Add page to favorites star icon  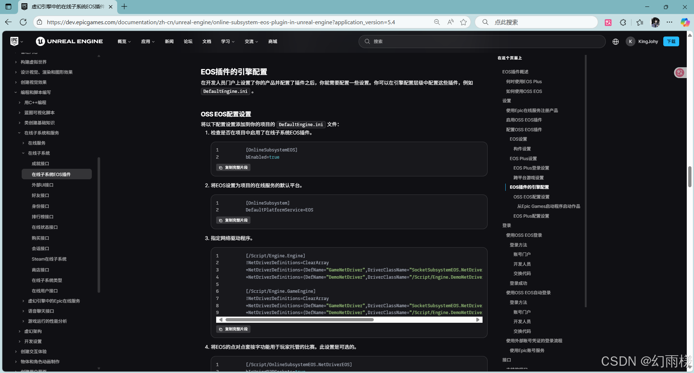(463, 22)
